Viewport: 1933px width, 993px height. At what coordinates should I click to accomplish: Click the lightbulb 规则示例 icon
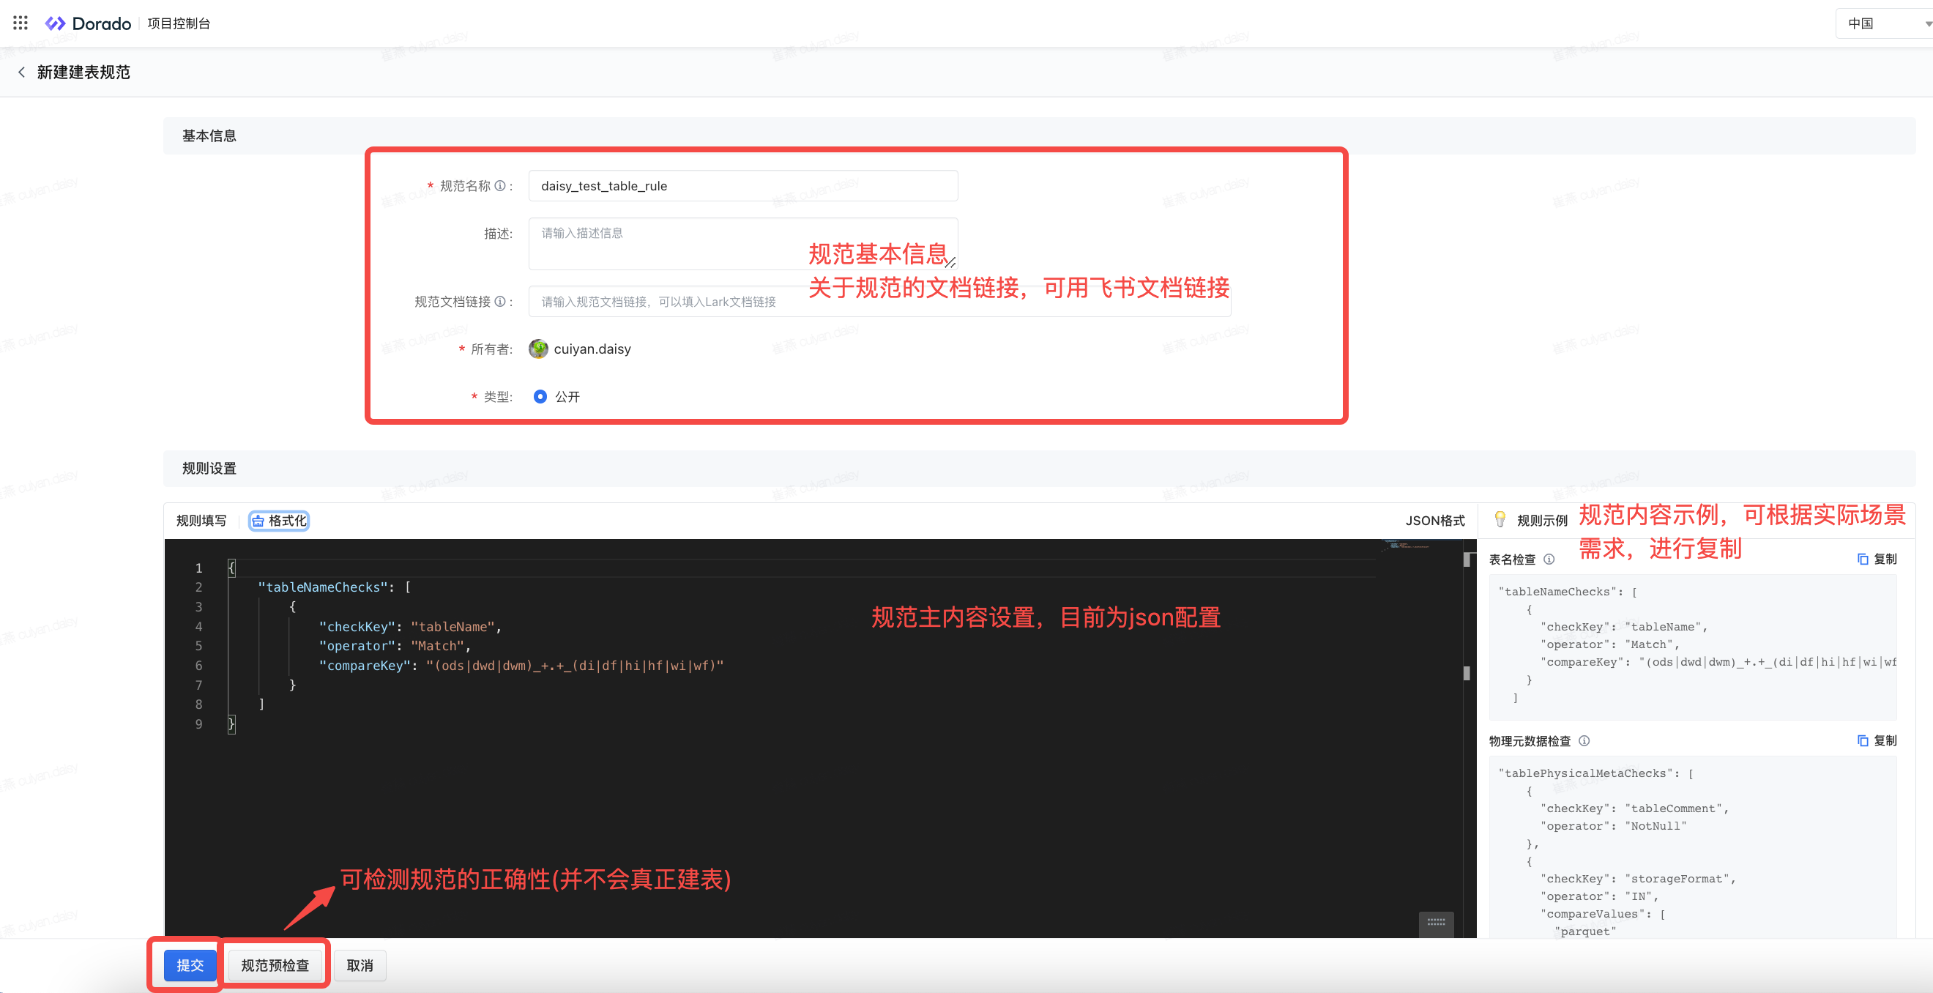click(1500, 519)
